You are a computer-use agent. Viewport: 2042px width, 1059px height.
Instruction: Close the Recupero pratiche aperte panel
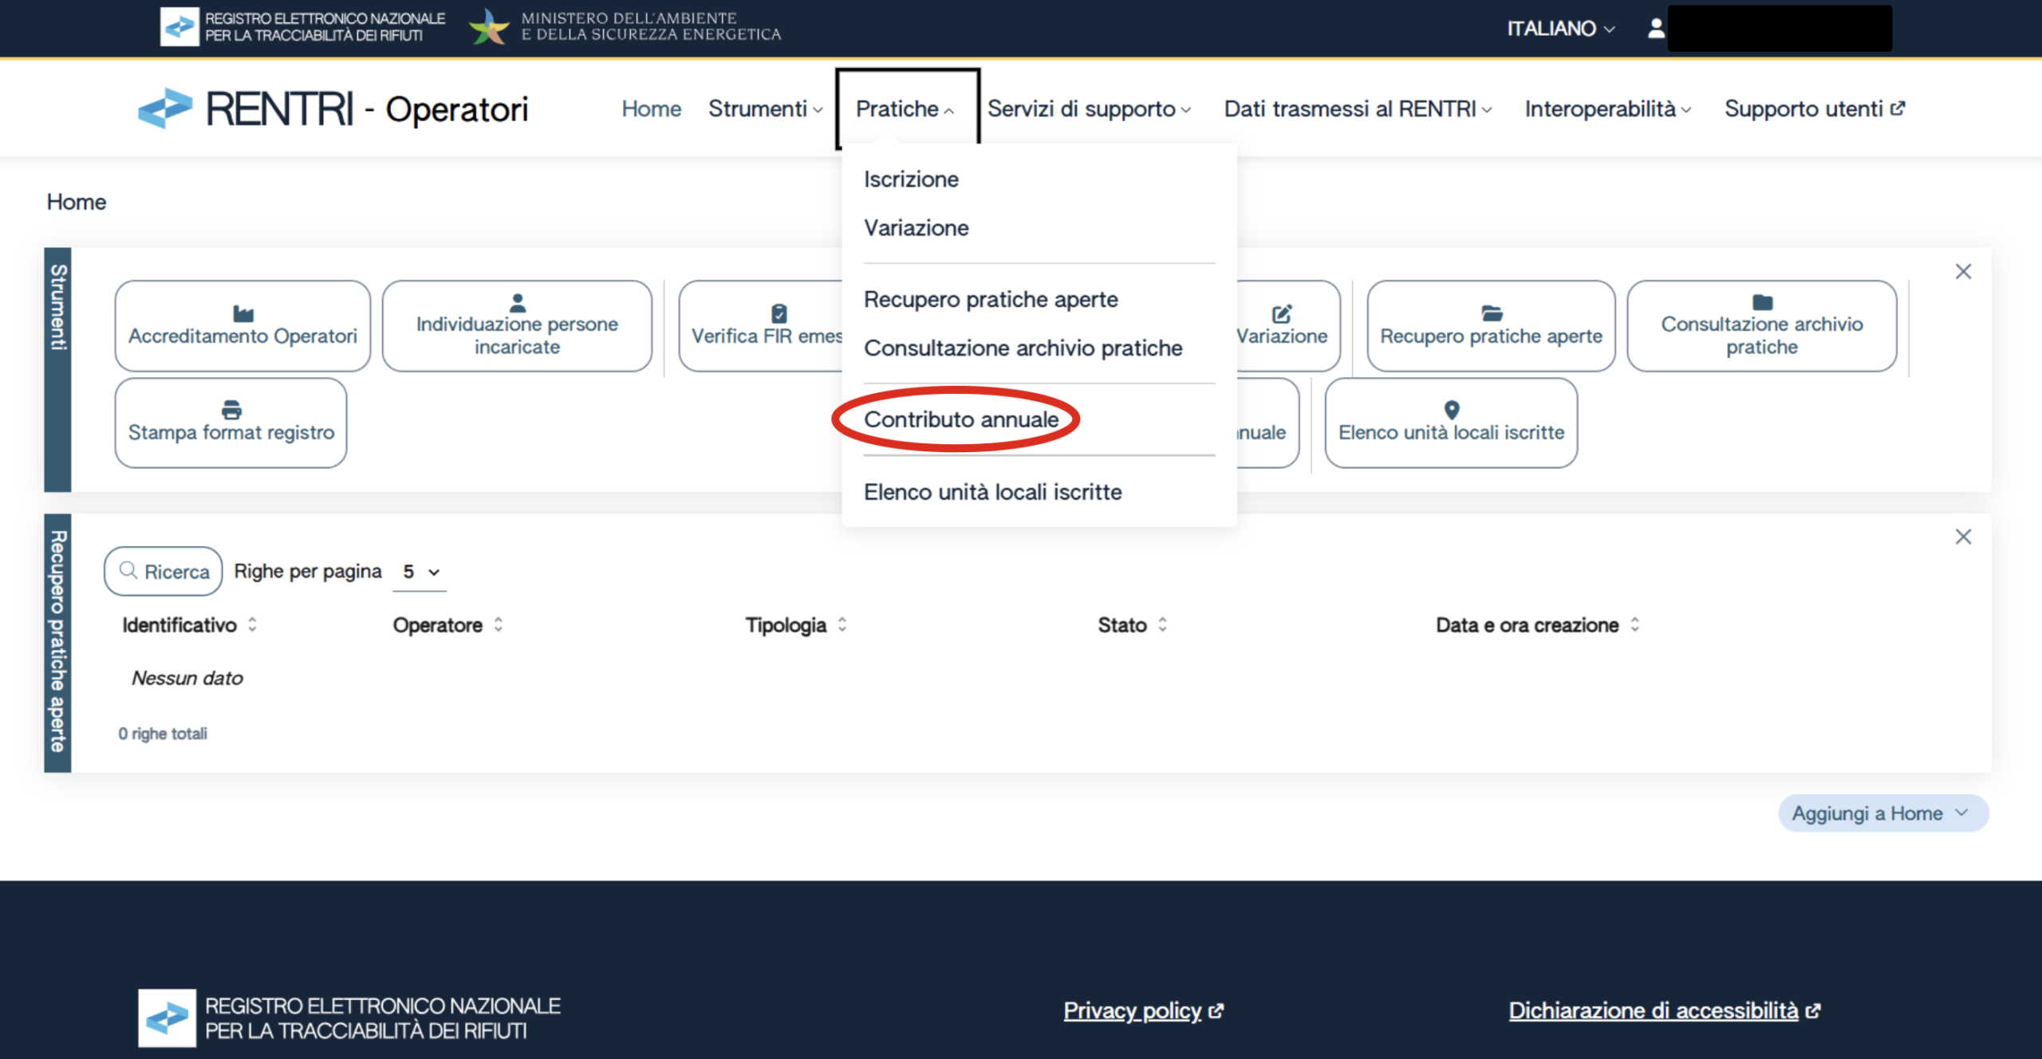[1963, 537]
